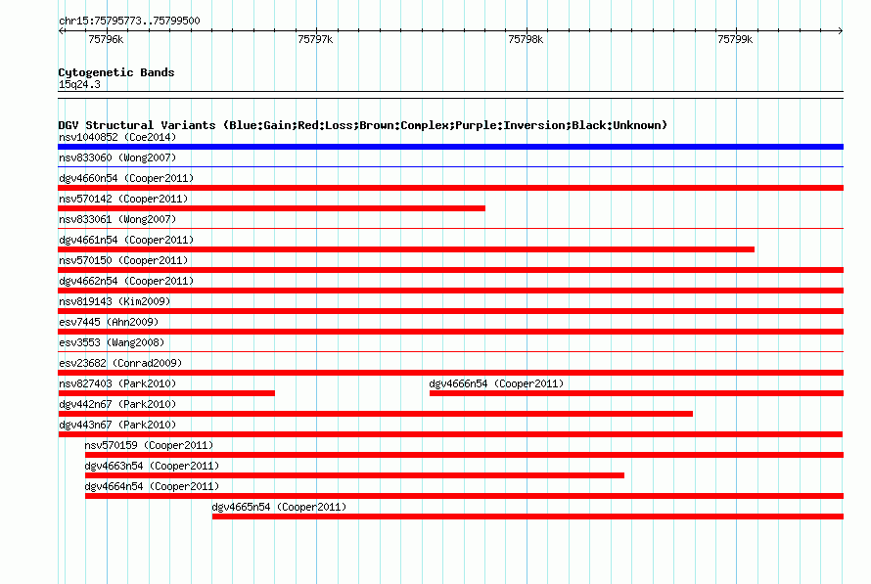871x584 pixels.
Task: Click the ruler's left end arrow
Action: [61, 31]
